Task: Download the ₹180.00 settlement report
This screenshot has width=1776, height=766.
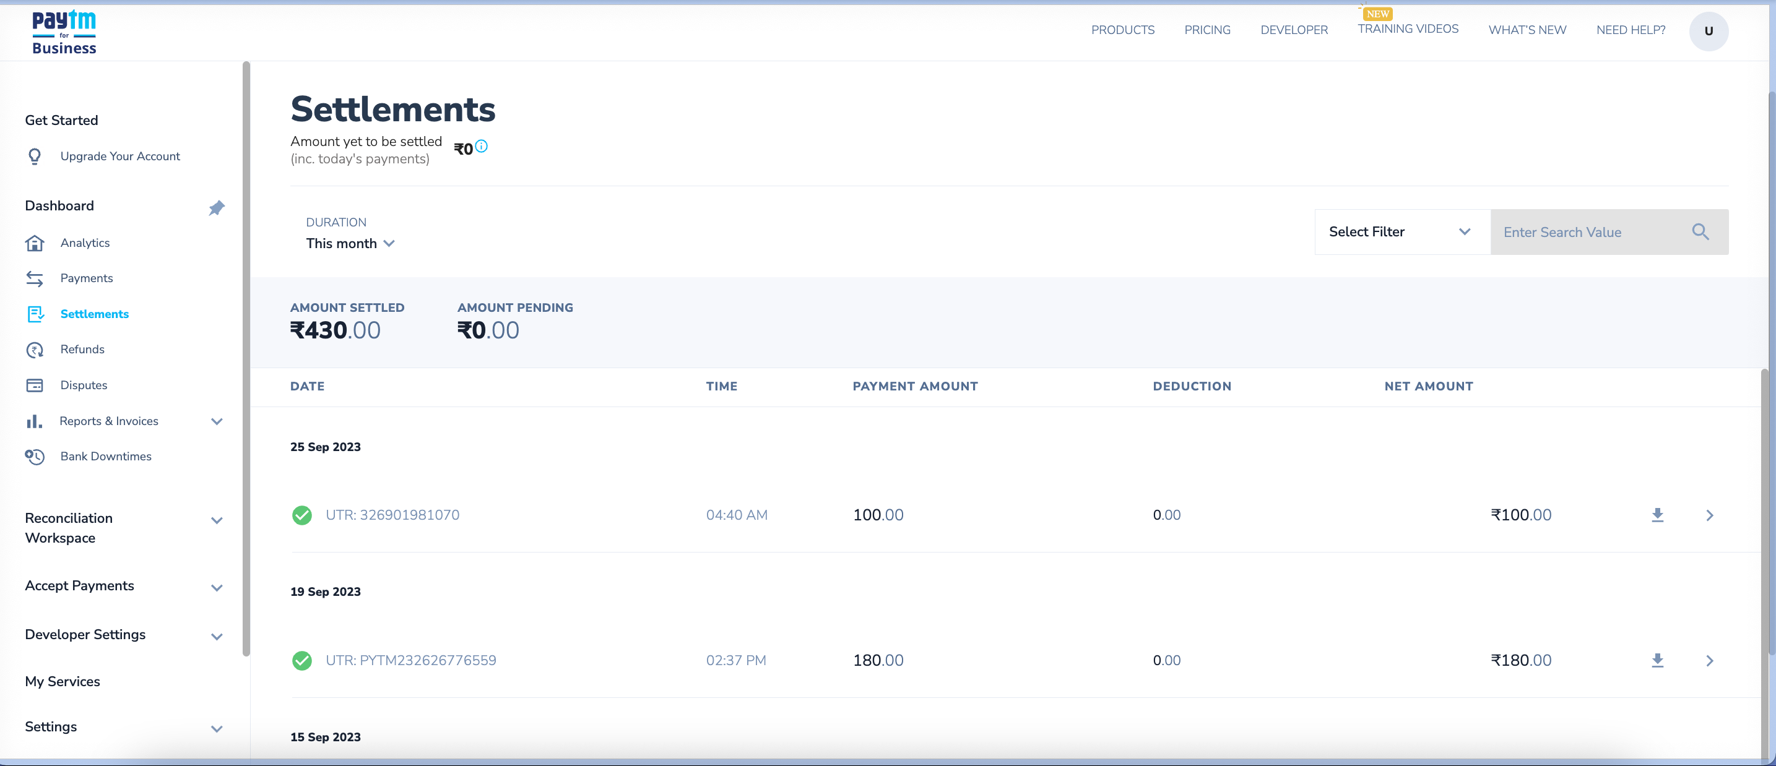Action: 1657,661
